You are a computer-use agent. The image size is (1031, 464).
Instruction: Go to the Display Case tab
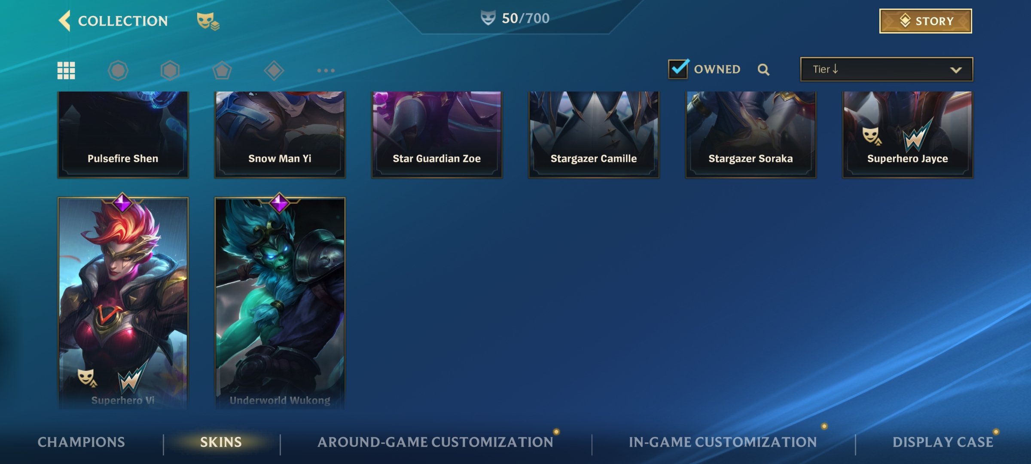click(943, 442)
